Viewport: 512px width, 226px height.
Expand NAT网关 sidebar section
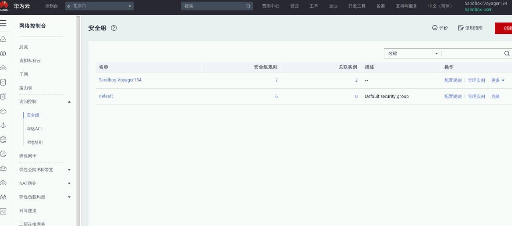(69, 184)
